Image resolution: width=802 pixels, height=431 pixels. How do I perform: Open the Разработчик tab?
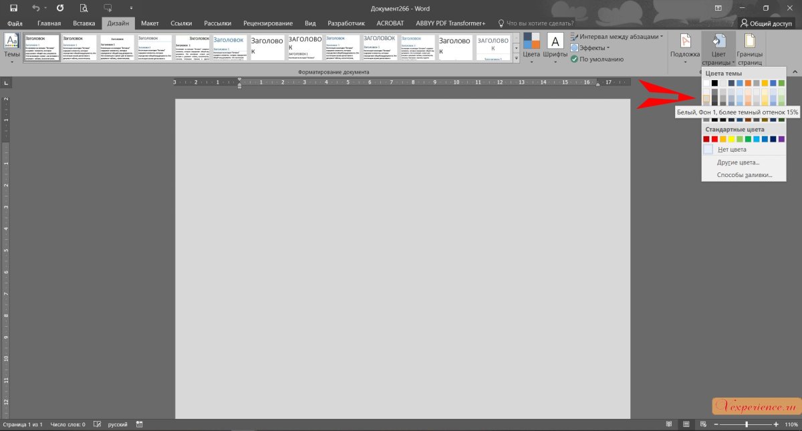pos(346,23)
